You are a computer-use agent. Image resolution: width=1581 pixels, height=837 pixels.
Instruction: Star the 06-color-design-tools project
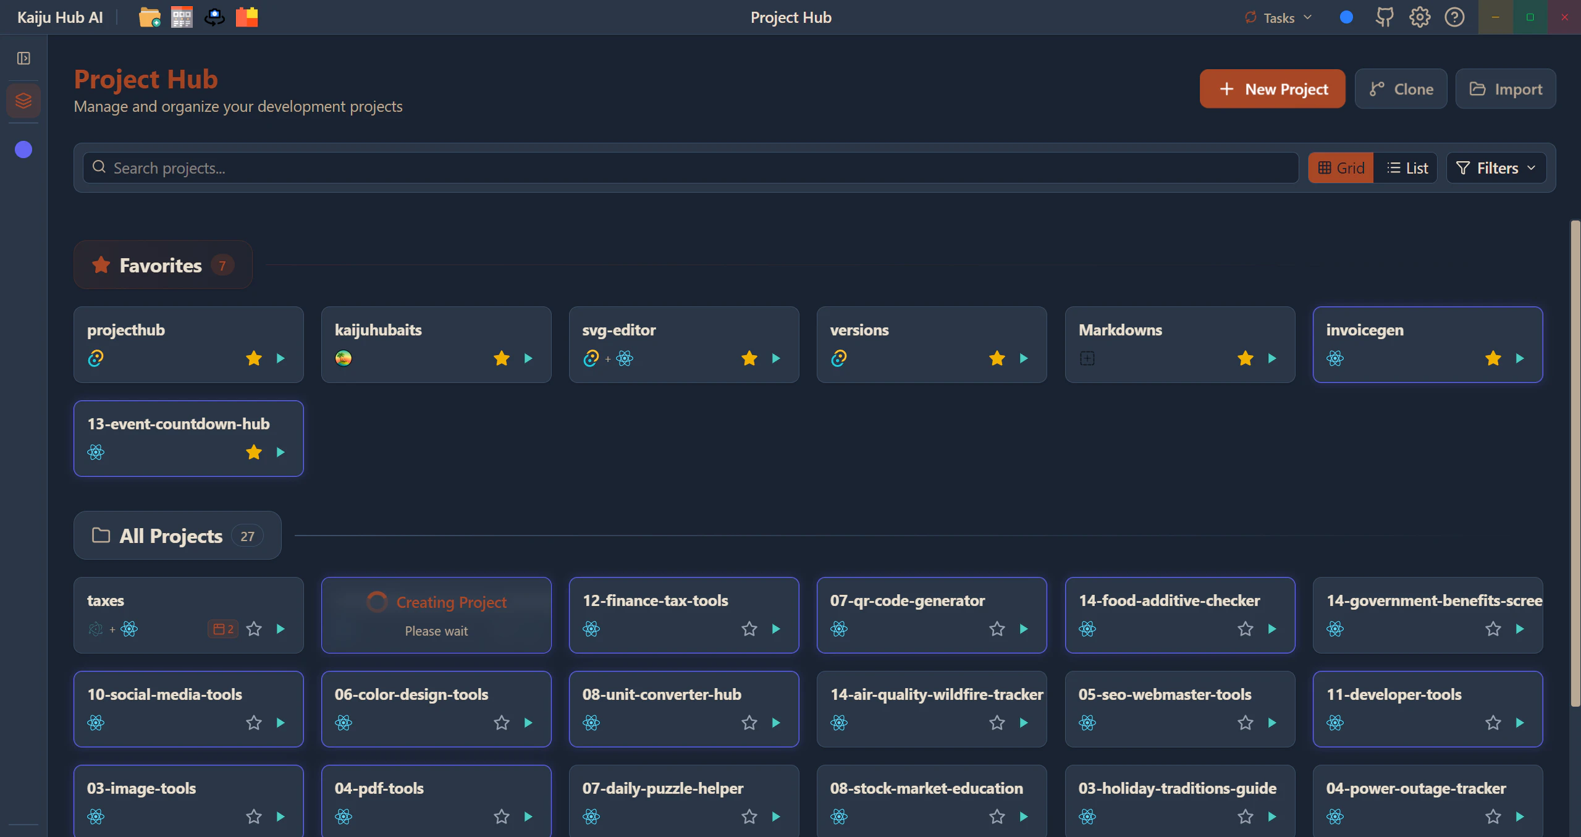(x=501, y=723)
